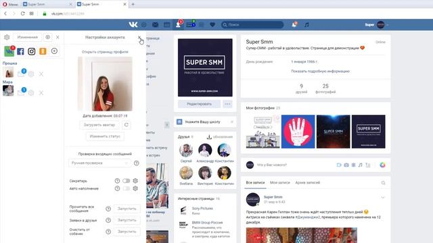Select the VK network icon in sidebar
Viewport: 433px width, 243px height.
tap(9, 51)
